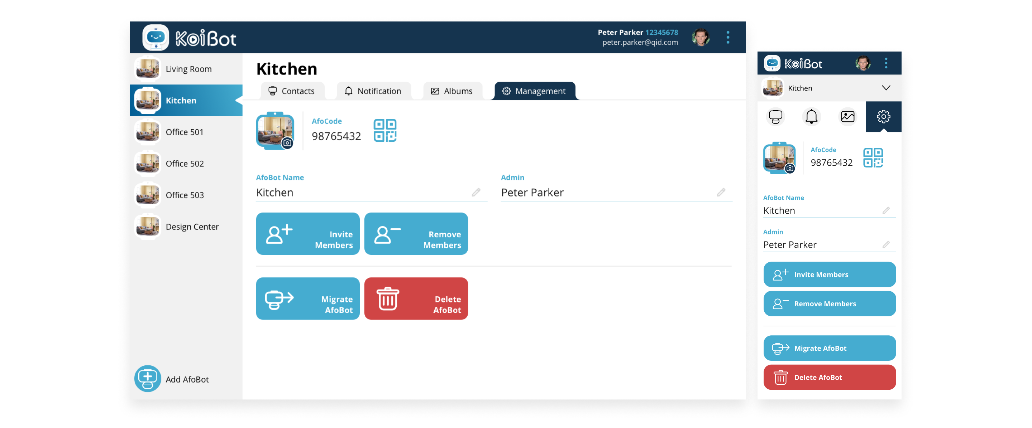
Task: Open three-dot menu in mobile header
Action: point(886,63)
